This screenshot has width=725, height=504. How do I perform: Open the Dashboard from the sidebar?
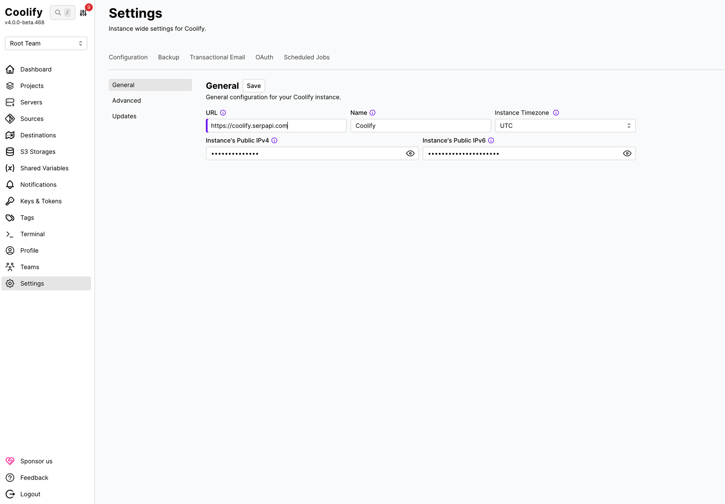(36, 69)
